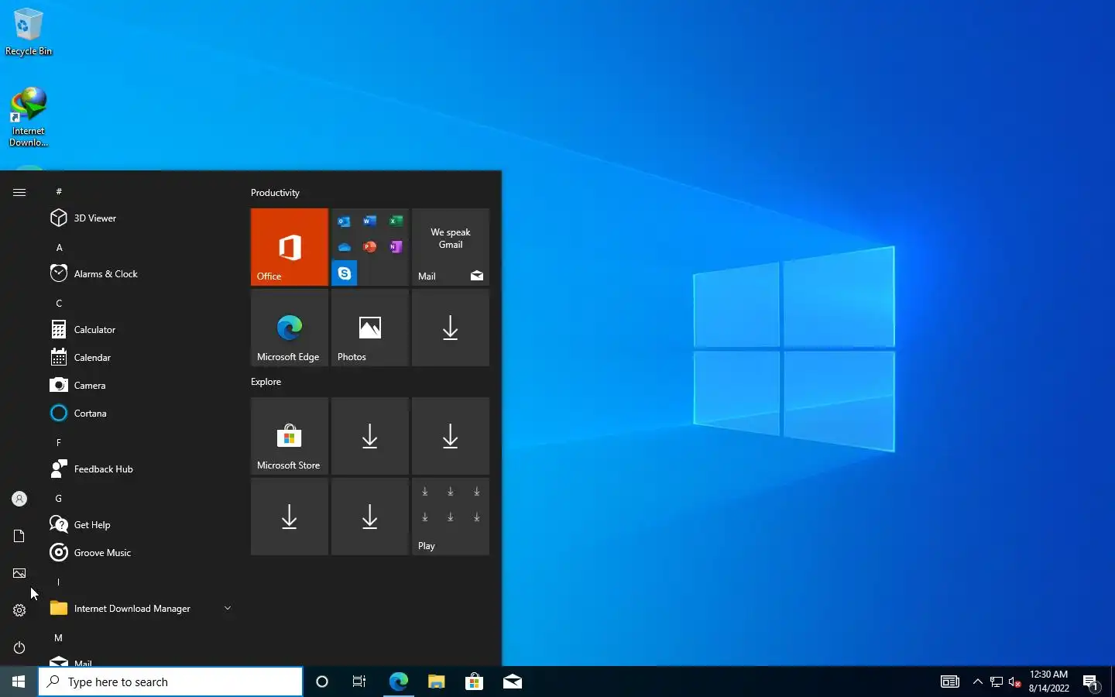
Task: Click the letter G section header
Action: [59, 499]
